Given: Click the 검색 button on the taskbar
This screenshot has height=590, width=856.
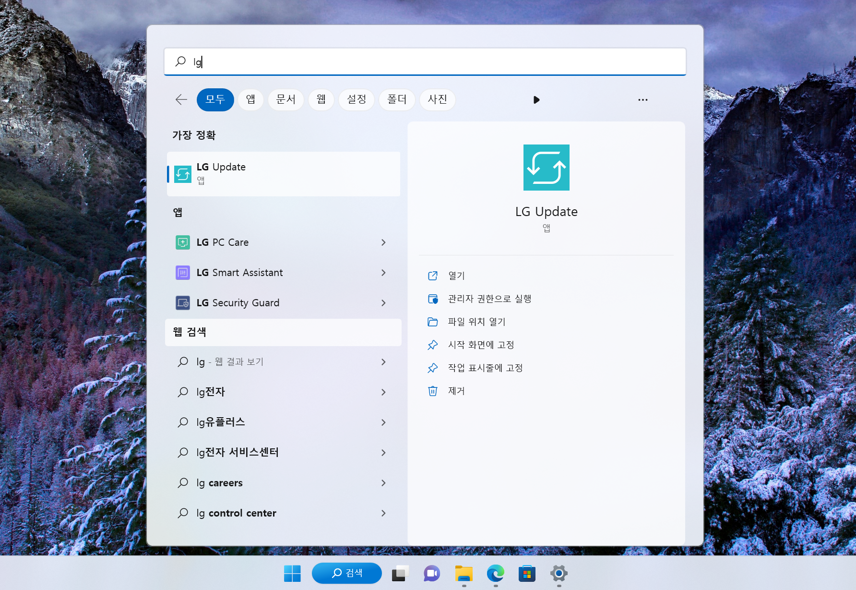Looking at the screenshot, I should coord(347,573).
